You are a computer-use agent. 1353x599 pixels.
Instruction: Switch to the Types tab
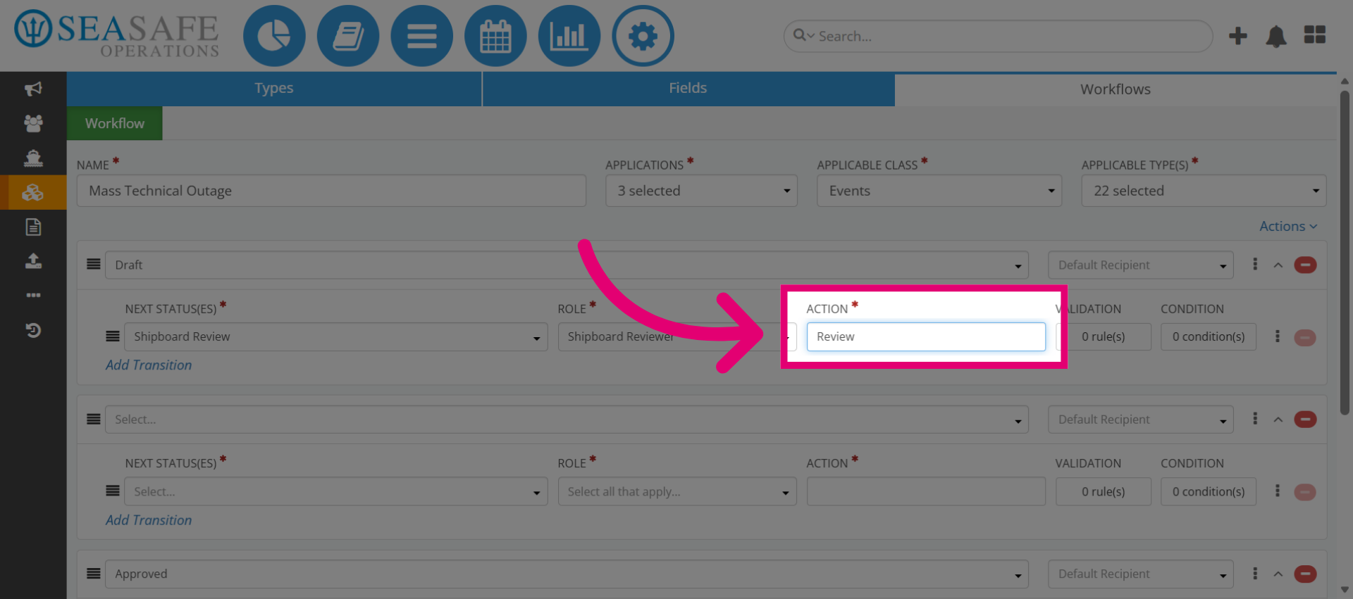(274, 89)
